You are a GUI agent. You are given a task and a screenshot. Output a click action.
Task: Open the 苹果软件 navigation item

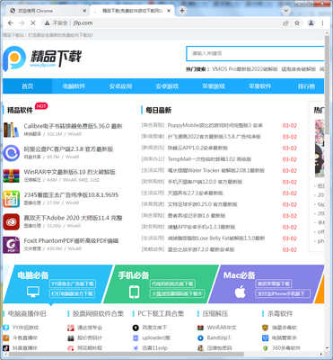coord(260,86)
